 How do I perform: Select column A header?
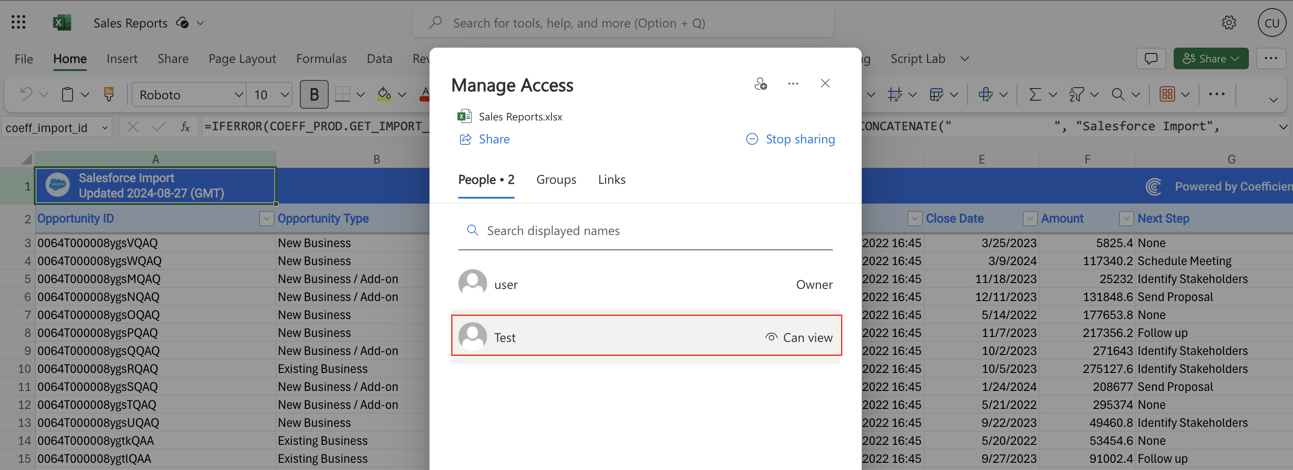[155, 160]
